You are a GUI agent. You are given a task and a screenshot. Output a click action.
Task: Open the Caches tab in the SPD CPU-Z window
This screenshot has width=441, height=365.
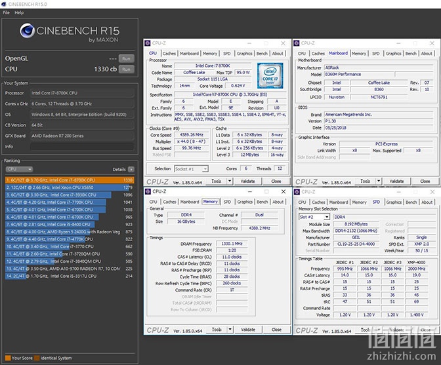pyautogui.click(x=318, y=202)
